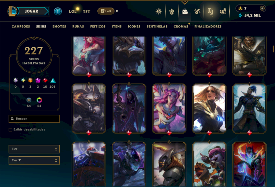This screenshot has width=275, height=187.
Task: Open the Profile crest icon
Action: (159, 12)
